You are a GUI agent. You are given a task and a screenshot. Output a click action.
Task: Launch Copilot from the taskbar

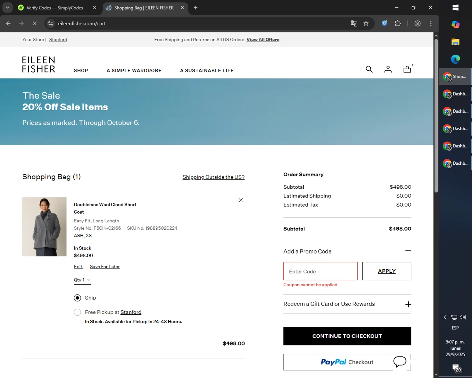pos(455,24)
